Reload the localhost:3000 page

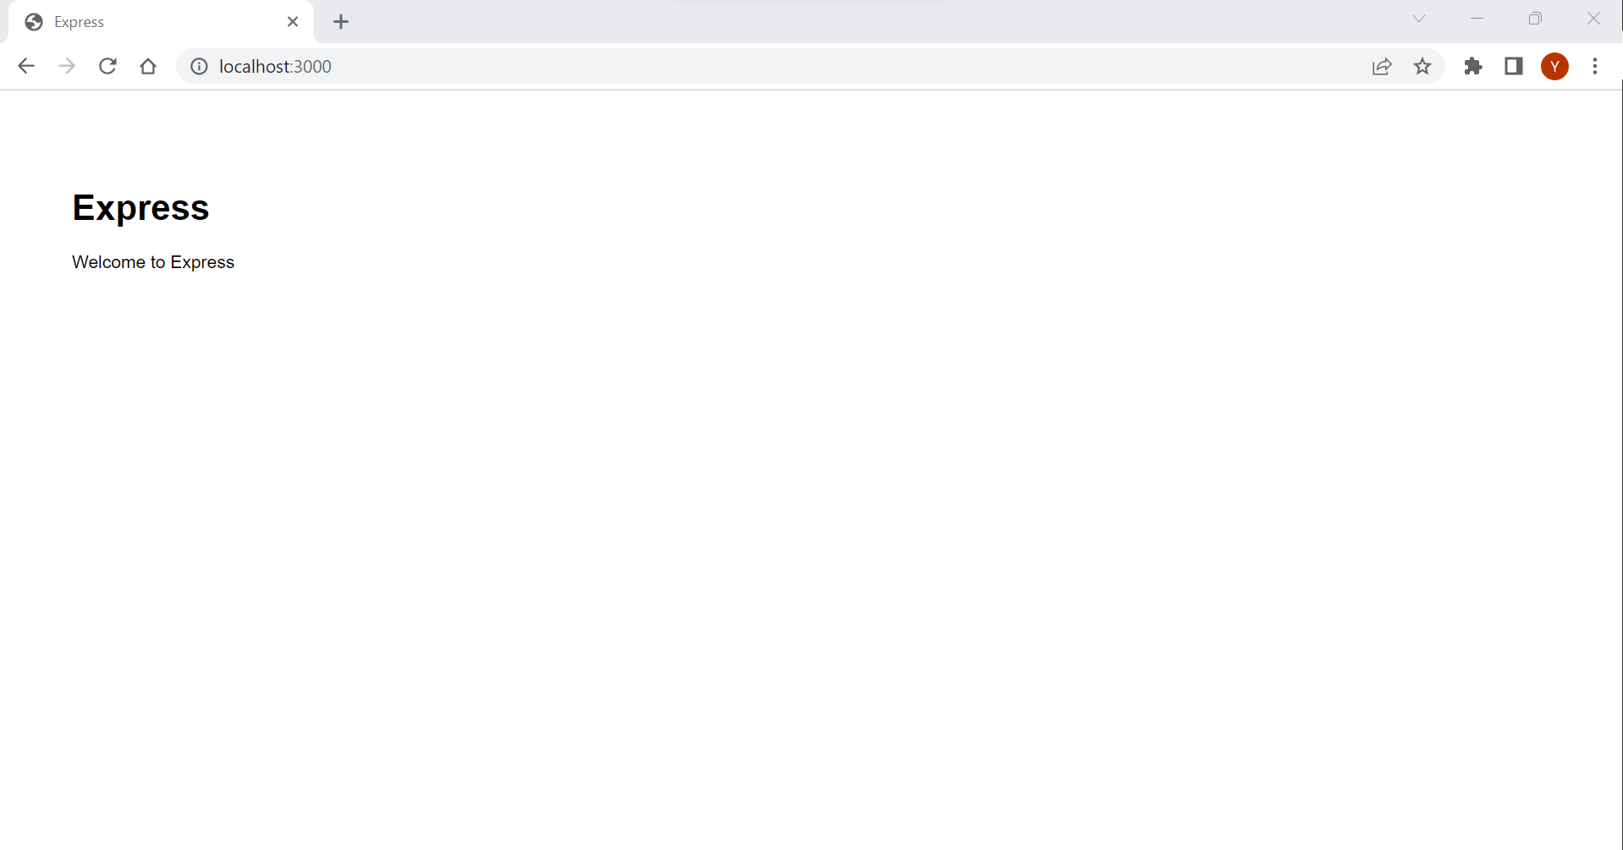[107, 66]
